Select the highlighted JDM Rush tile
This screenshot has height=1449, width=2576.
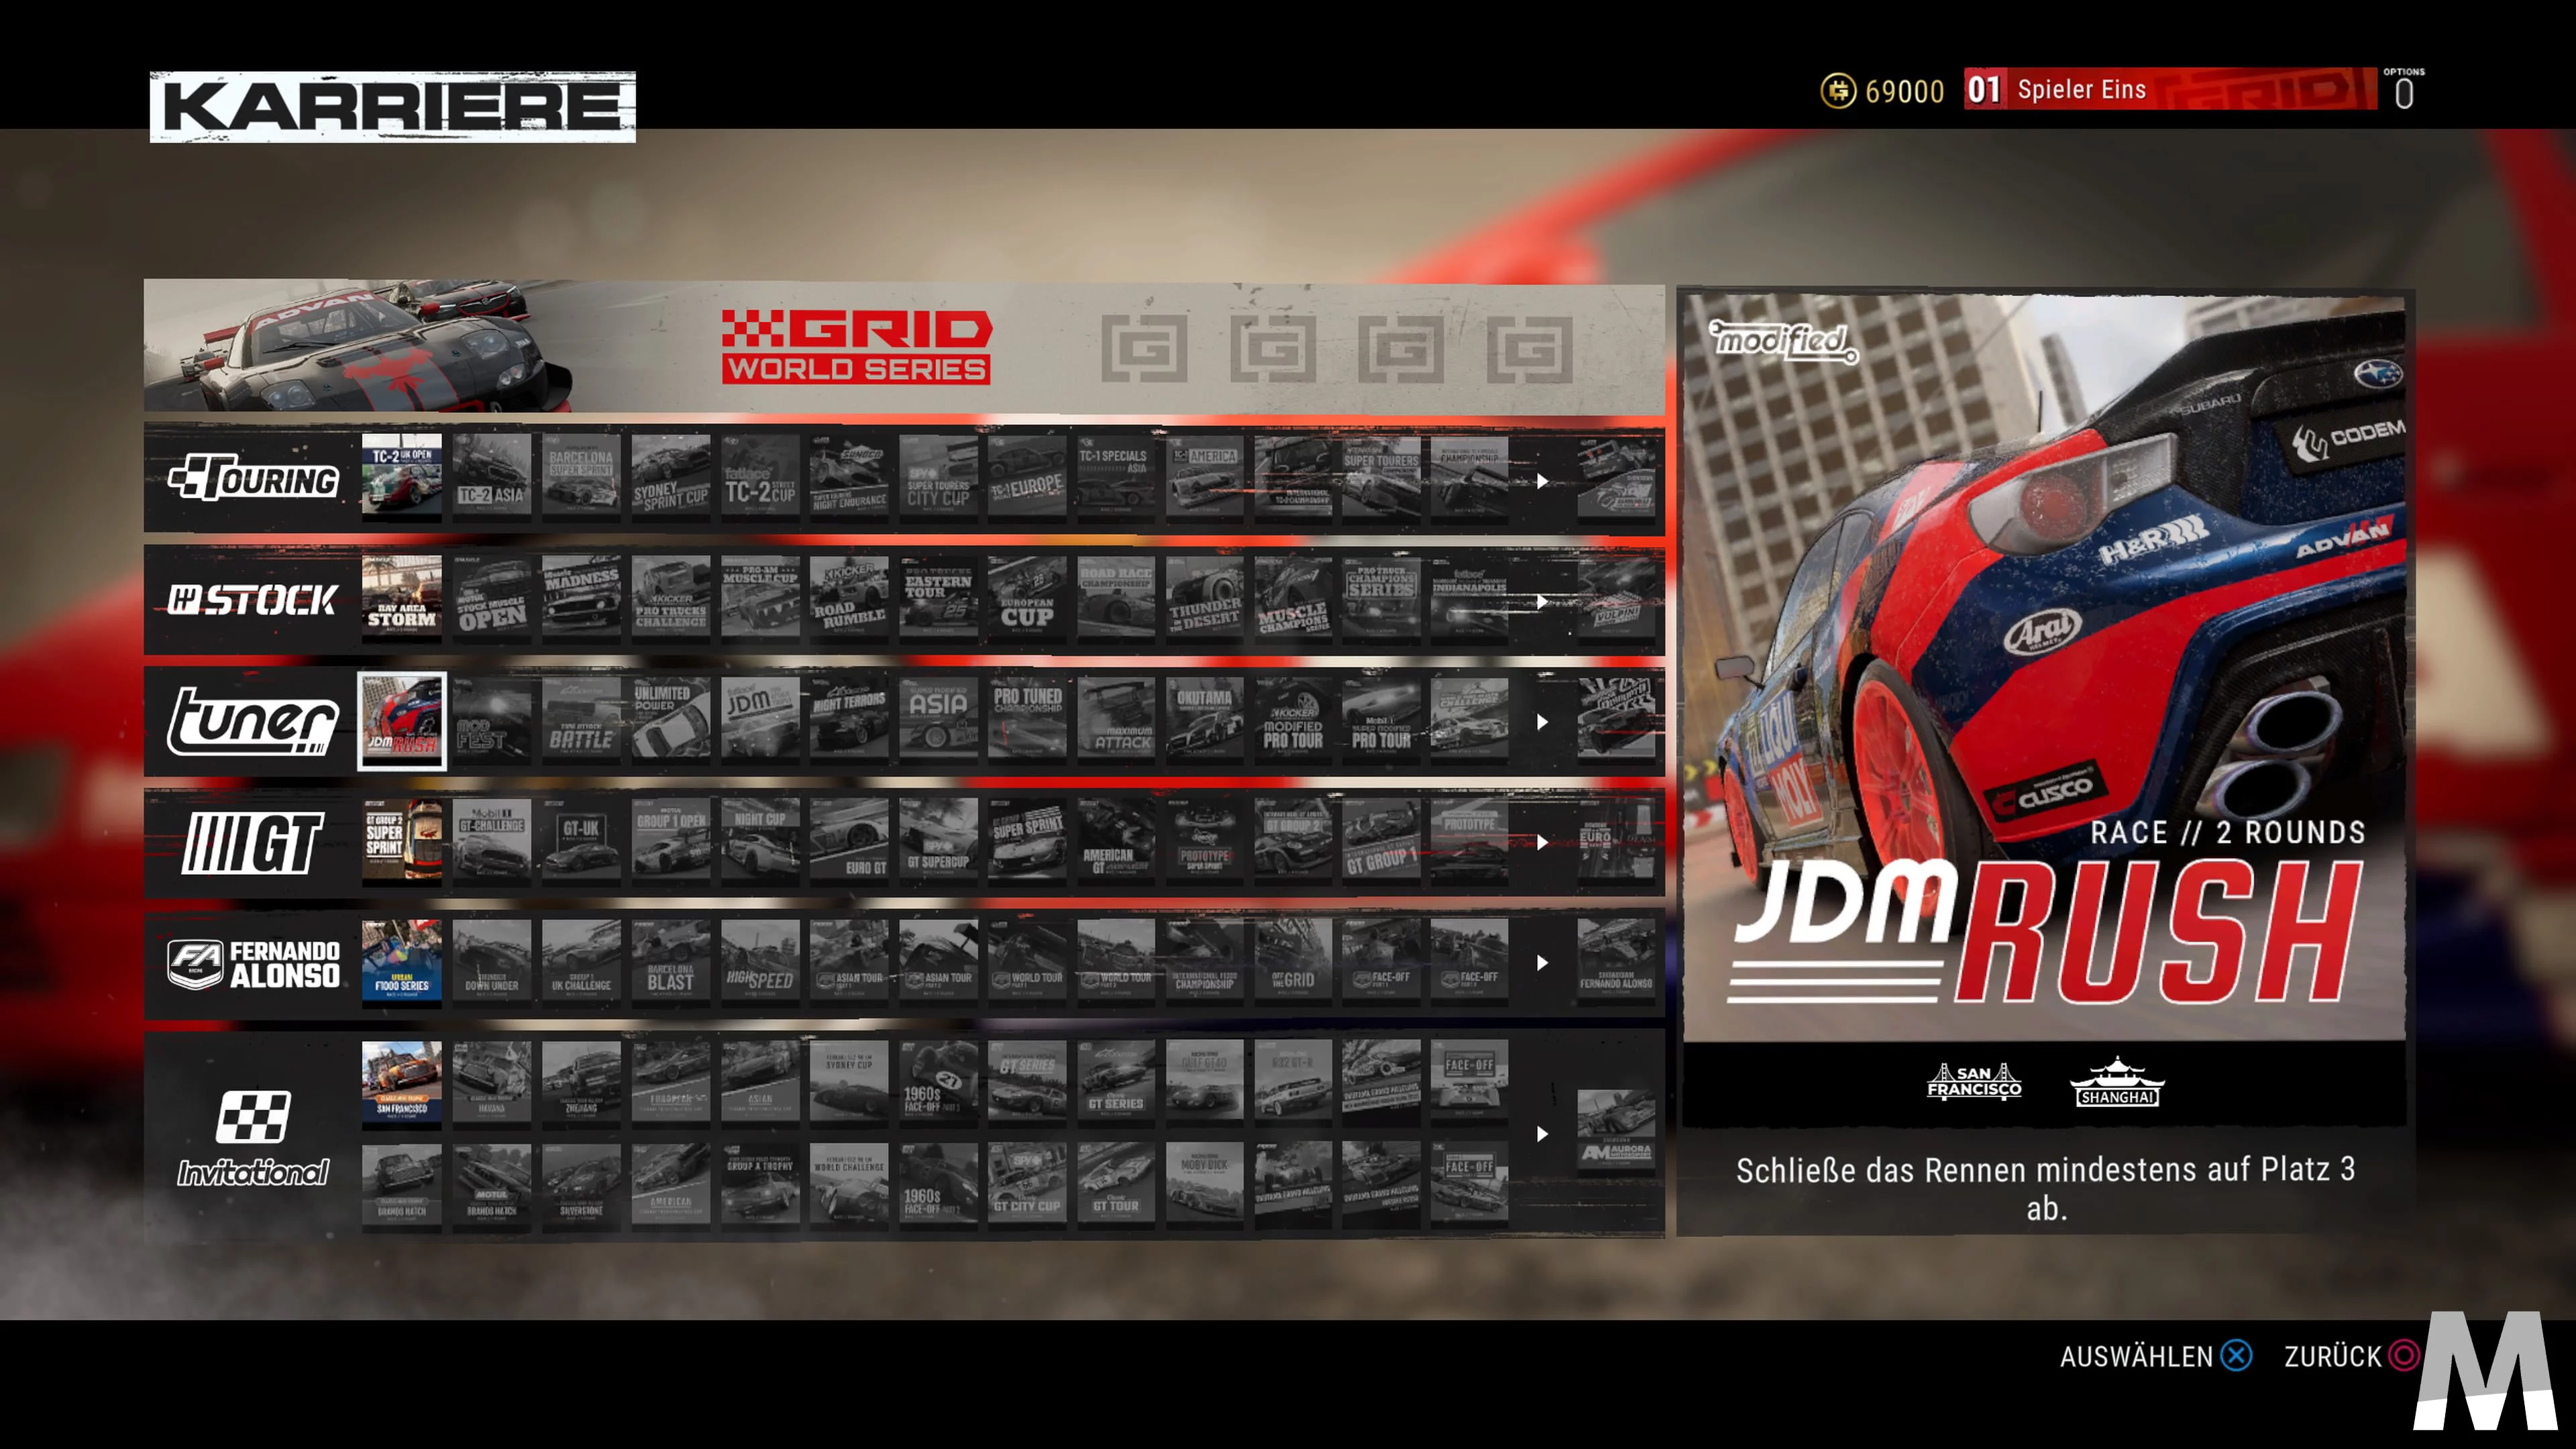(x=401, y=720)
